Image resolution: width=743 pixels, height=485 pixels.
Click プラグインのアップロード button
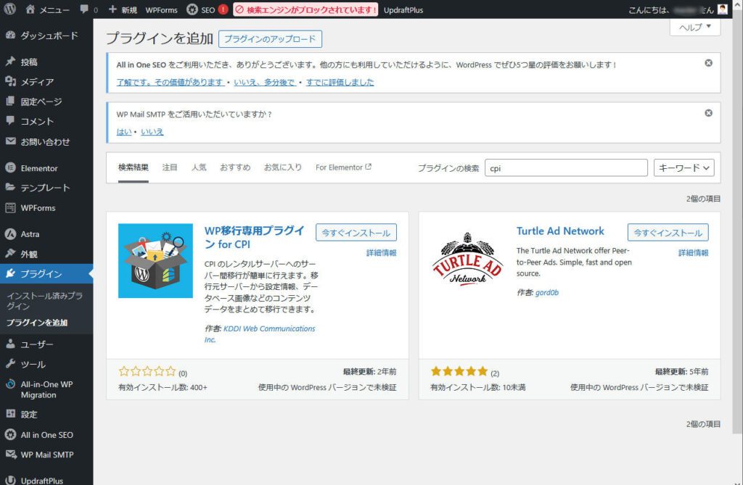[270, 39]
